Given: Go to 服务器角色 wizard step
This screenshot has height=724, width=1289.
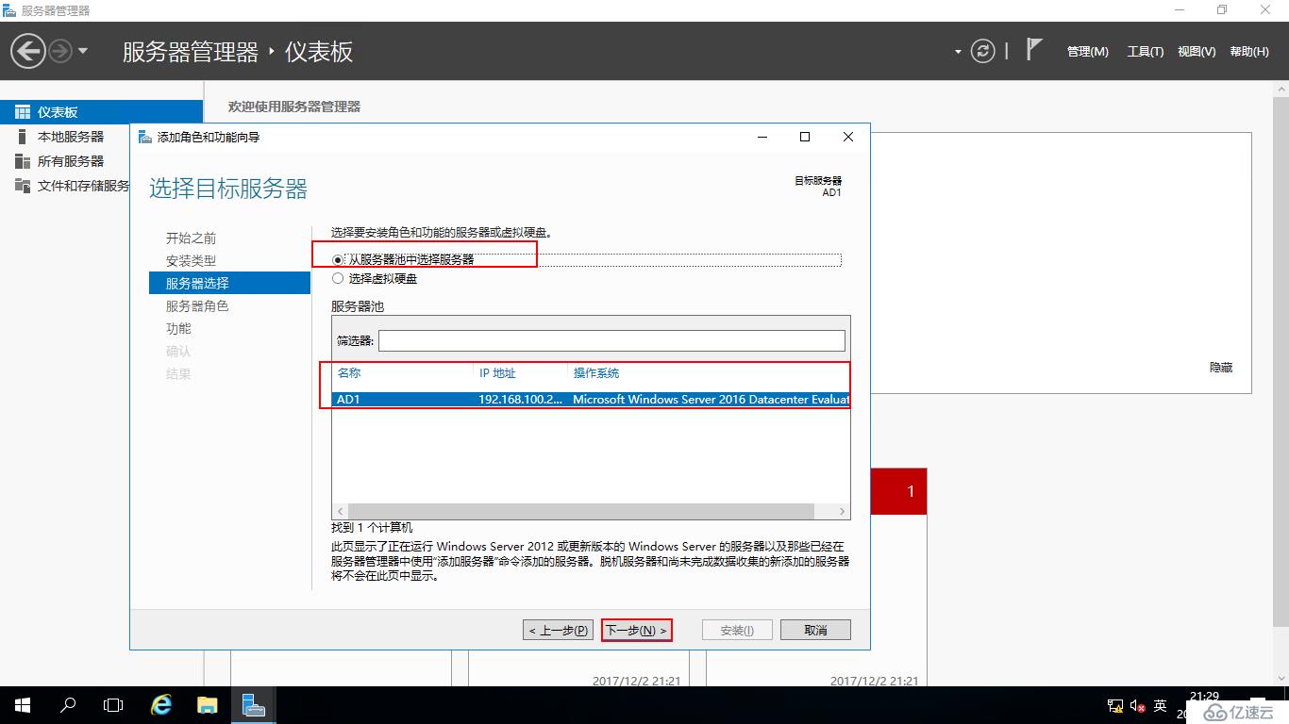Looking at the screenshot, I should (197, 306).
